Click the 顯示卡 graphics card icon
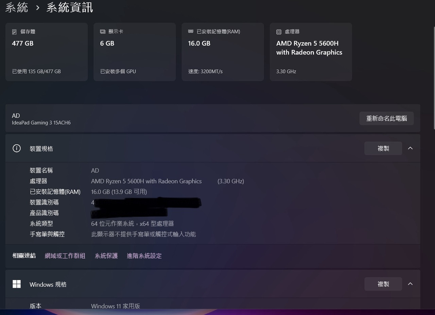Image resolution: width=435 pixels, height=315 pixels. point(102,31)
